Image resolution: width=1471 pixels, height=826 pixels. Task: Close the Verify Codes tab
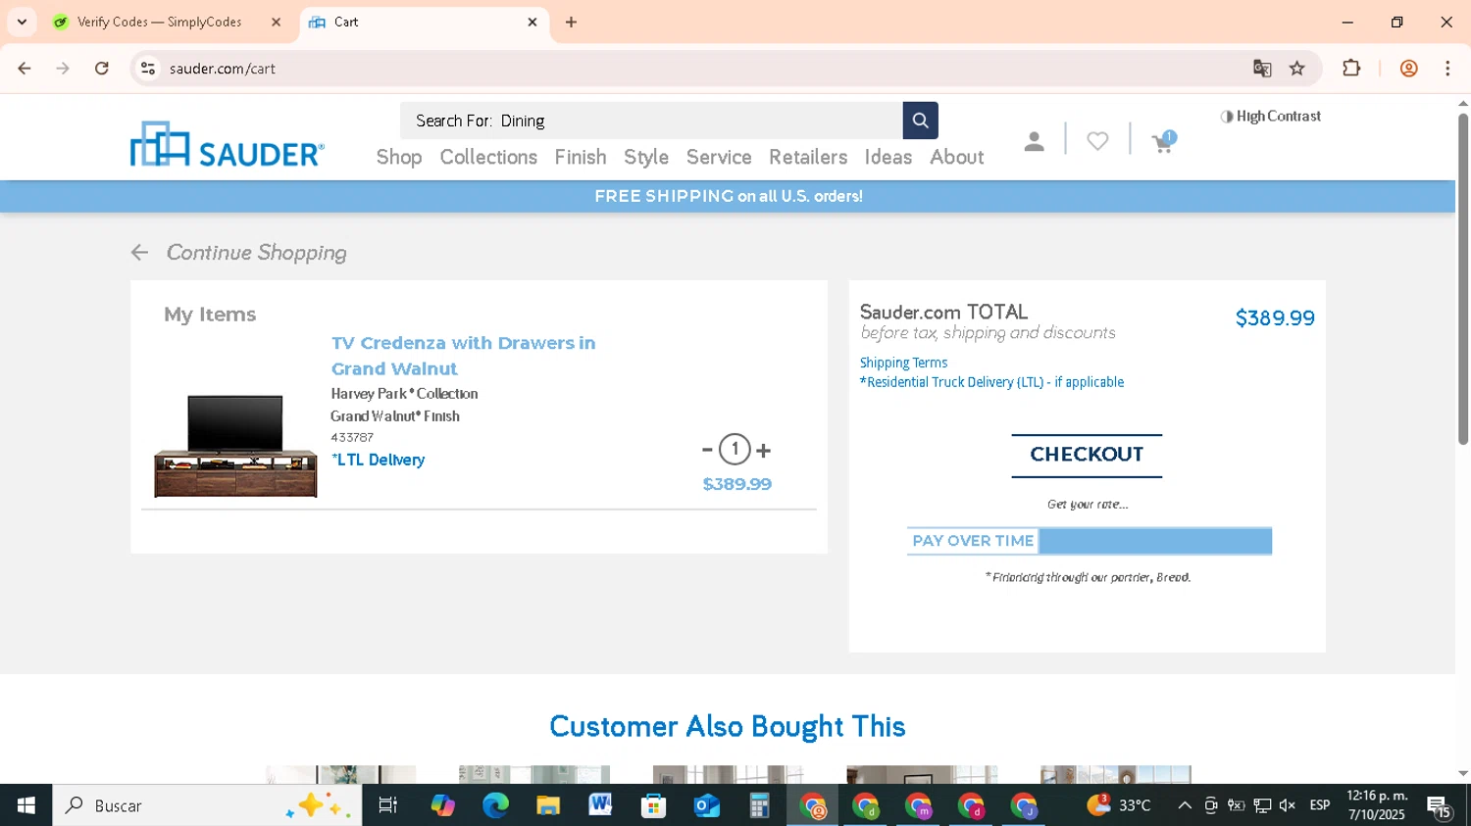coord(276,22)
